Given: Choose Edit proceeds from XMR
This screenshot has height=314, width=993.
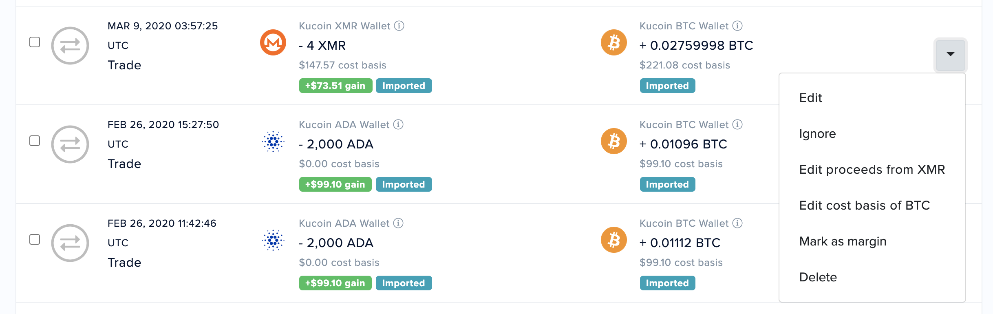Looking at the screenshot, I should 872,170.
